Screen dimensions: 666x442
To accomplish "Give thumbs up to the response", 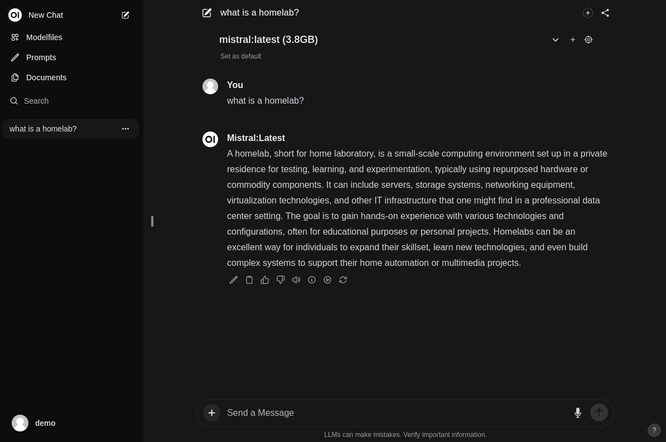I will [x=265, y=280].
